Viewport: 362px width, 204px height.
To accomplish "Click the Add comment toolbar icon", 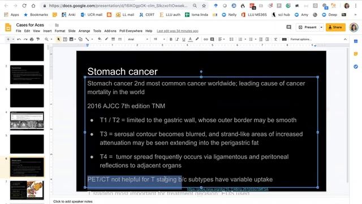I will click(212, 39).
